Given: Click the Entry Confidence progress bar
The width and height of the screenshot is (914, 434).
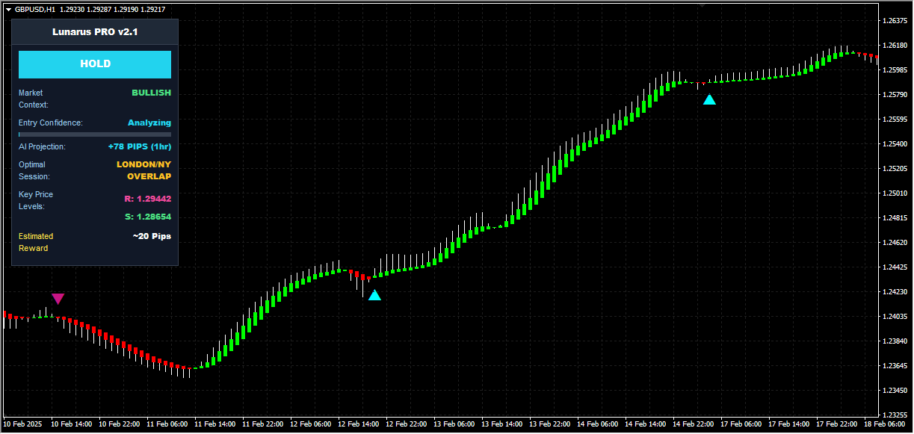Looking at the screenshot, I should [x=95, y=134].
